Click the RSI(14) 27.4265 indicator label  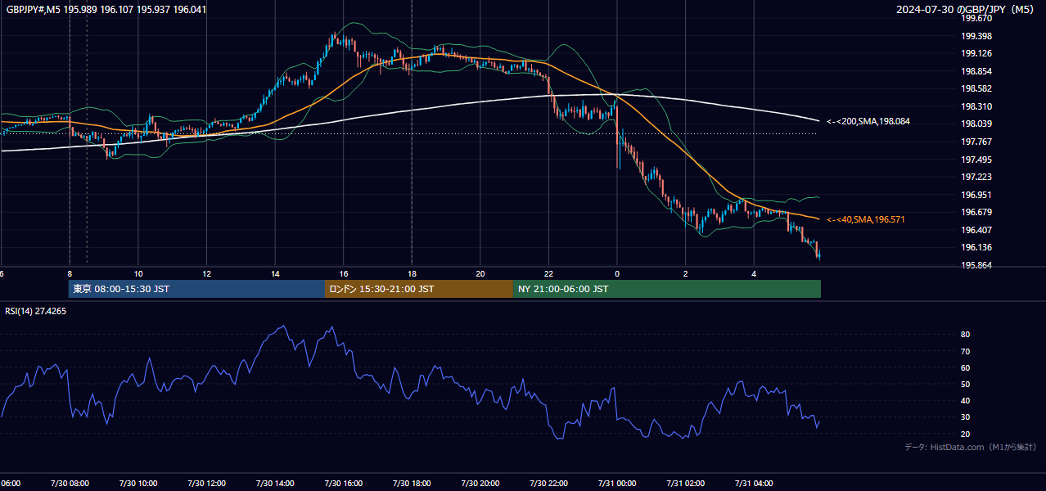coord(35,311)
